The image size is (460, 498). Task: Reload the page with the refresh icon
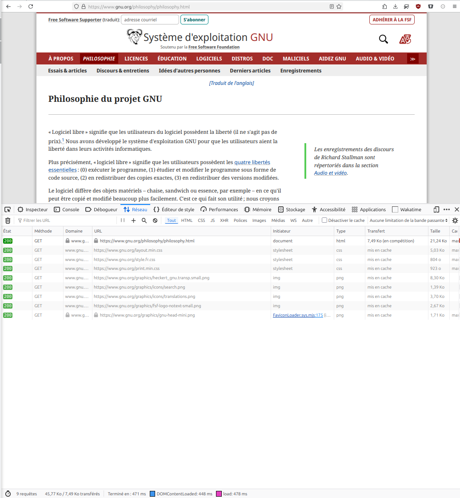[x=31, y=6]
